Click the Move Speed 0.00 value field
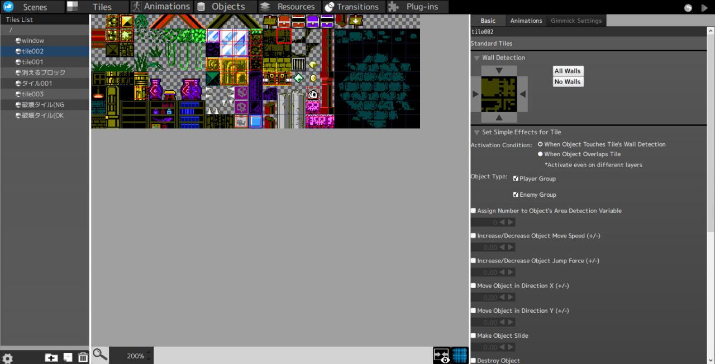Screen dimensions: 715x364 pyautogui.click(x=484, y=247)
